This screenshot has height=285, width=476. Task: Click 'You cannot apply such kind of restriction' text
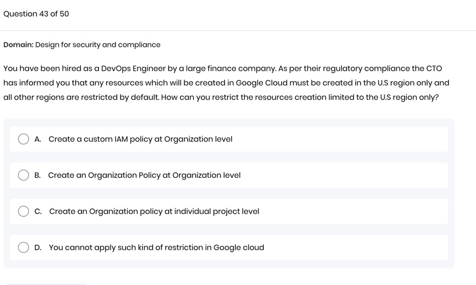pyautogui.click(x=156, y=247)
